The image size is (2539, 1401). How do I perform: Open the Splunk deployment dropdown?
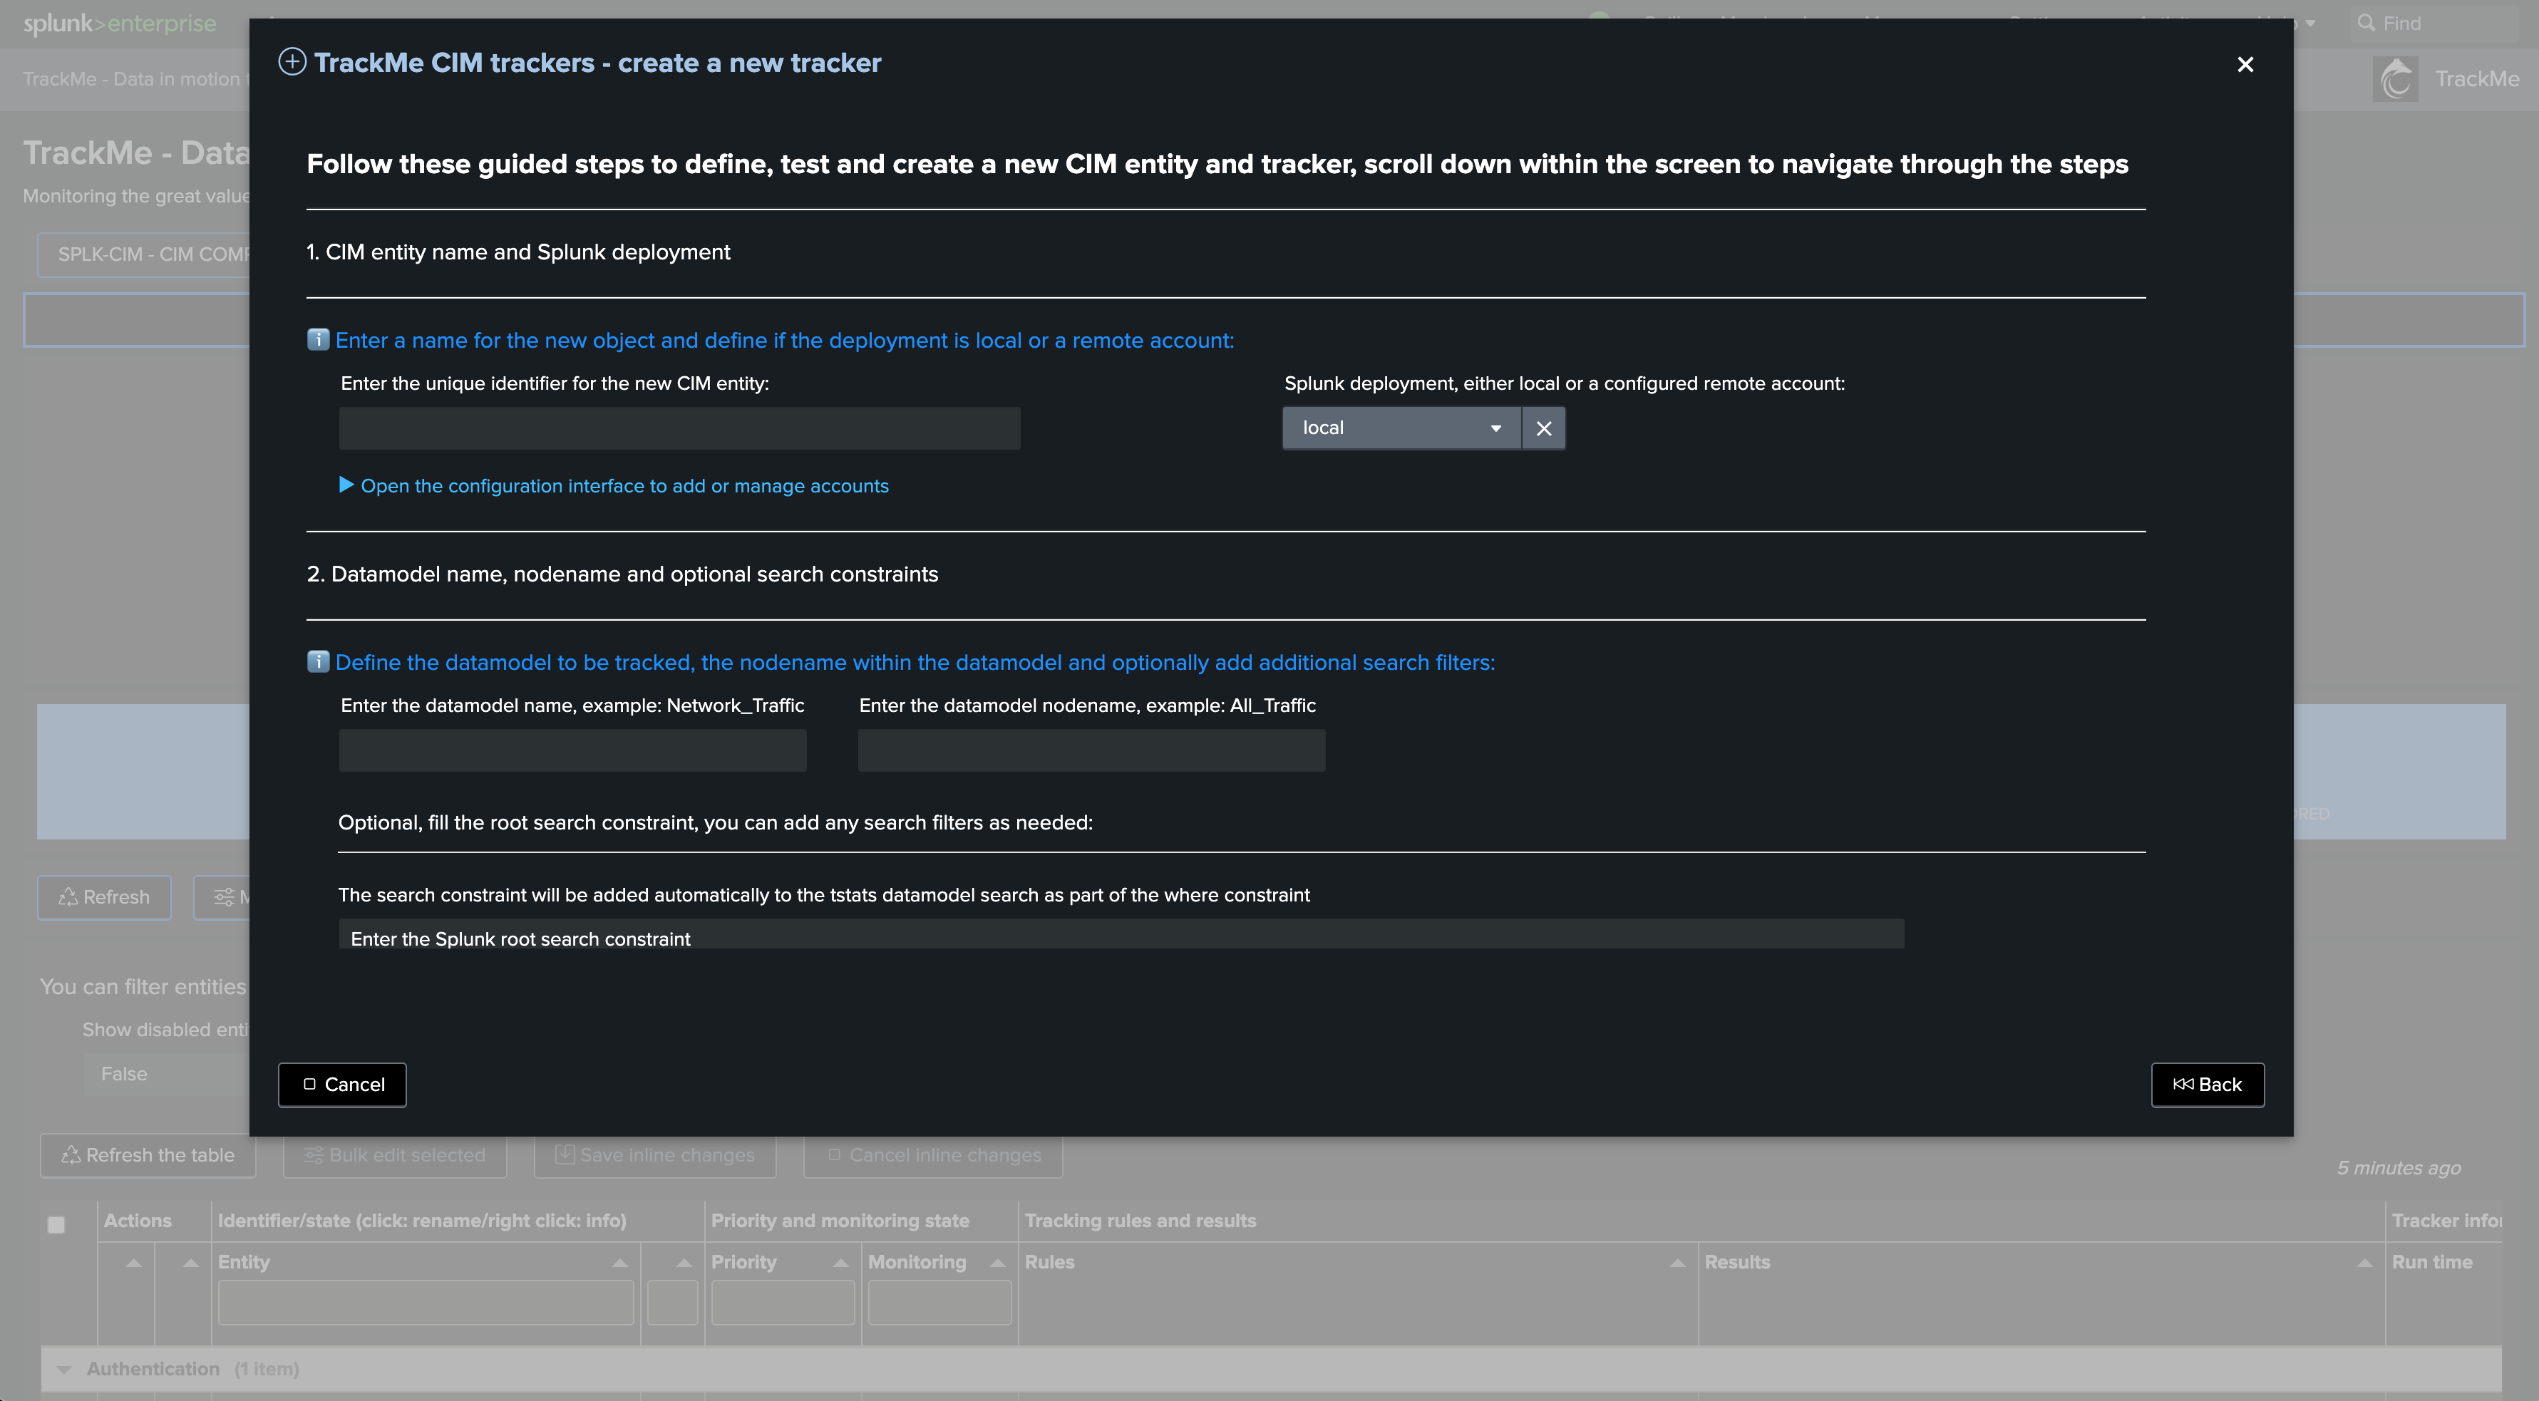point(1401,428)
